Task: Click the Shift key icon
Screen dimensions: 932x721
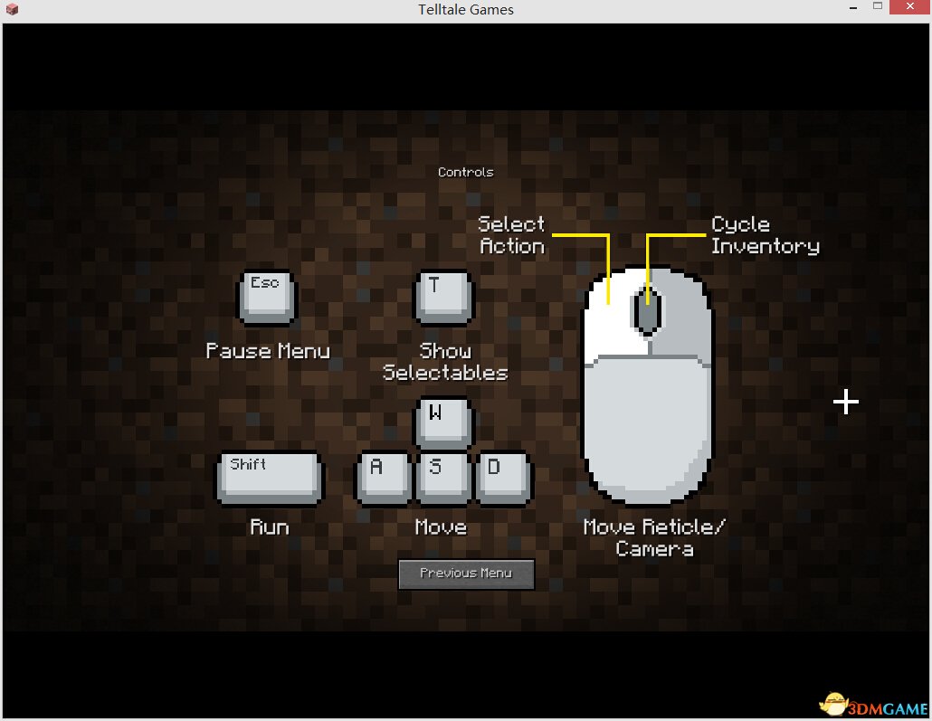Action: tap(270, 479)
